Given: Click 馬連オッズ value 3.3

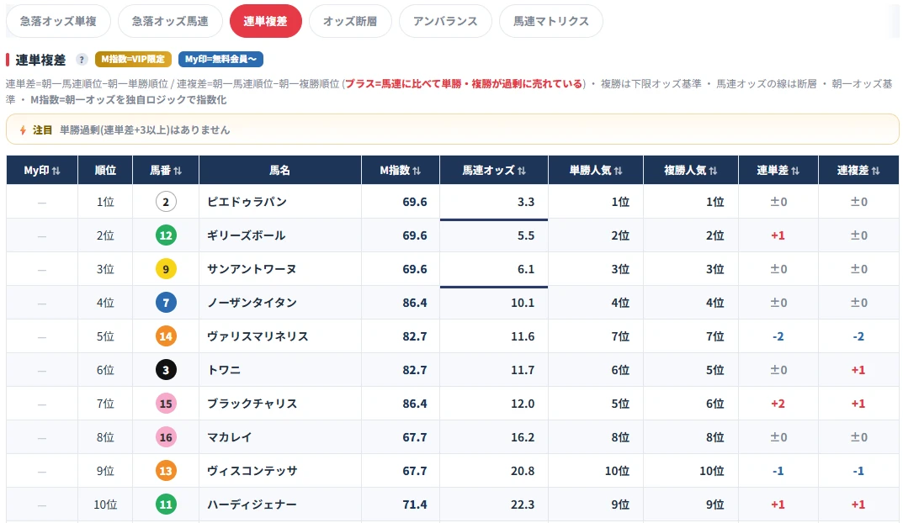Looking at the screenshot, I should (526, 202).
